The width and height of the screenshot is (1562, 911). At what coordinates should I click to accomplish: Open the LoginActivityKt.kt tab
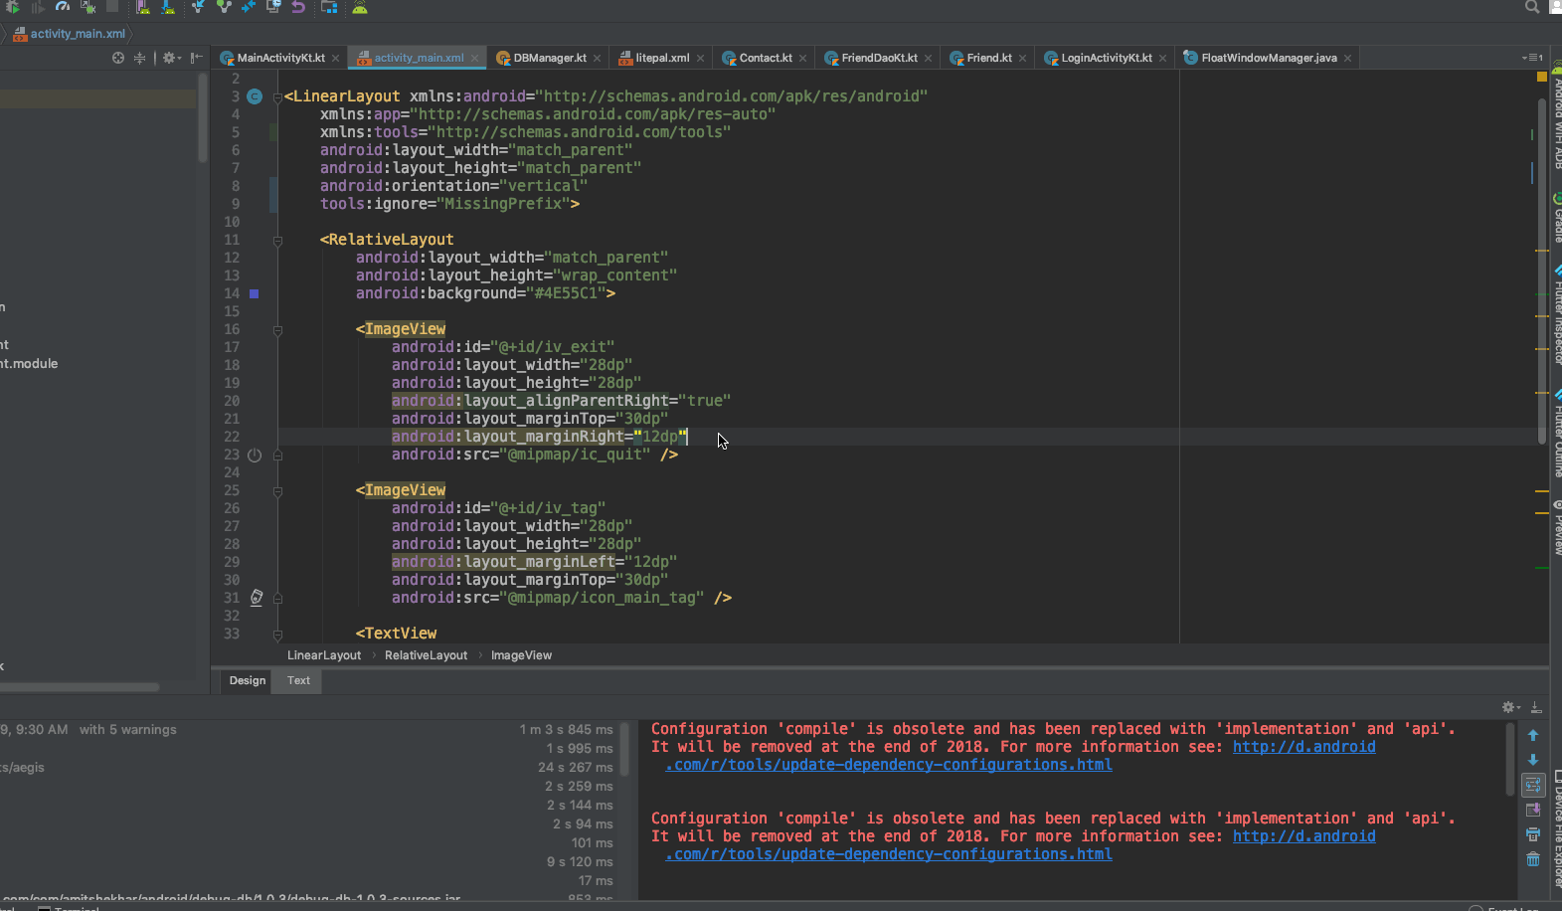point(1107,58)
